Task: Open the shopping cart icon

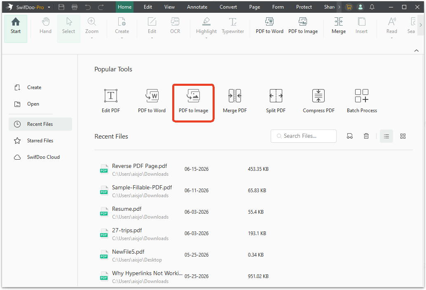Action: 349,7
